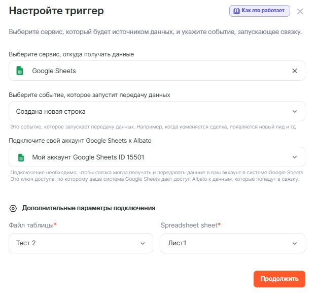Toggle Дополнительные параметры подключения section heading
This screenshot has height=293, width=317.
point(88,208)
